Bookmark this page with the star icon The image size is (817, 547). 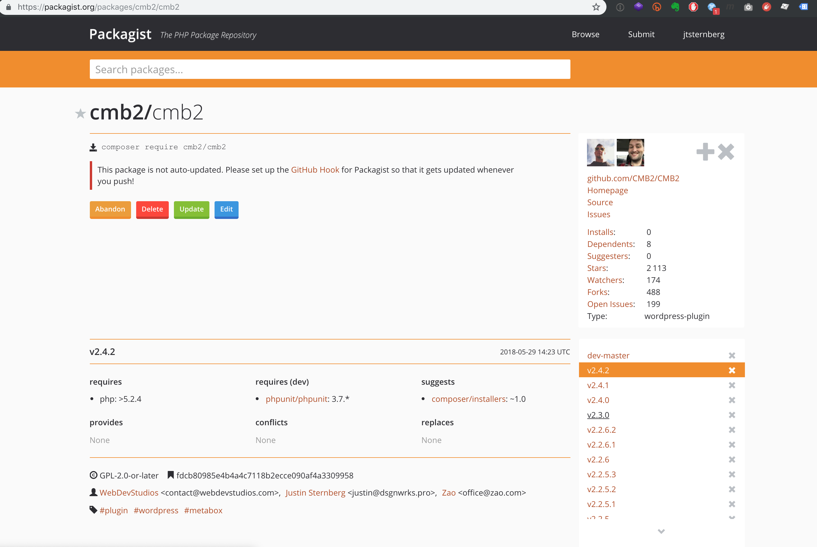(x=596, y=7)
